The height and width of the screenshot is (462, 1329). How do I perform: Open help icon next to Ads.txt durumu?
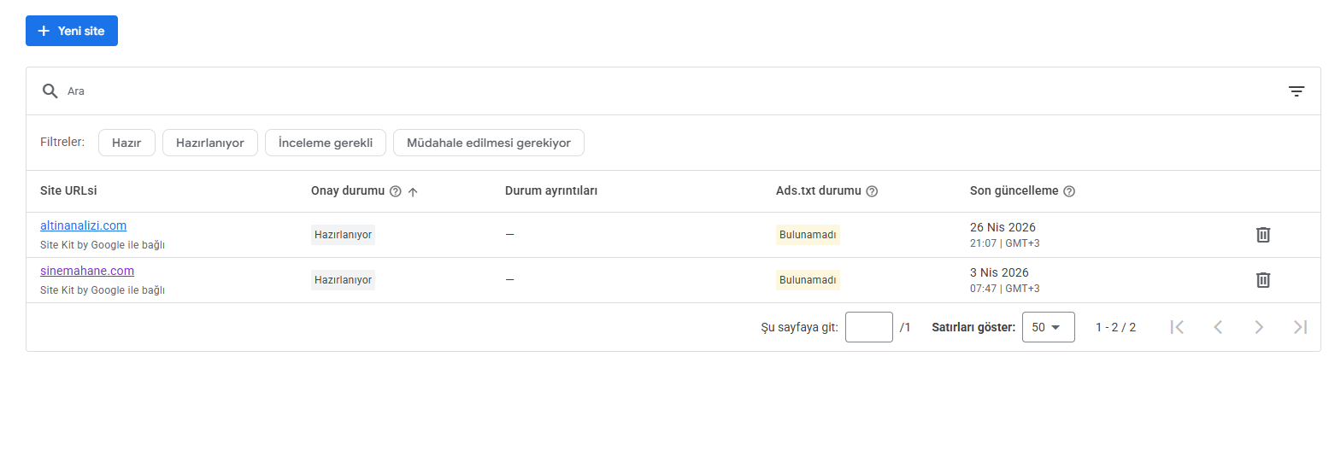[x=872, y=191]
